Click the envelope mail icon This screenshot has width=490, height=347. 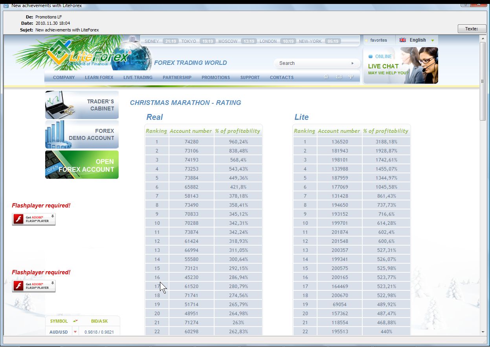click(339, 77)
